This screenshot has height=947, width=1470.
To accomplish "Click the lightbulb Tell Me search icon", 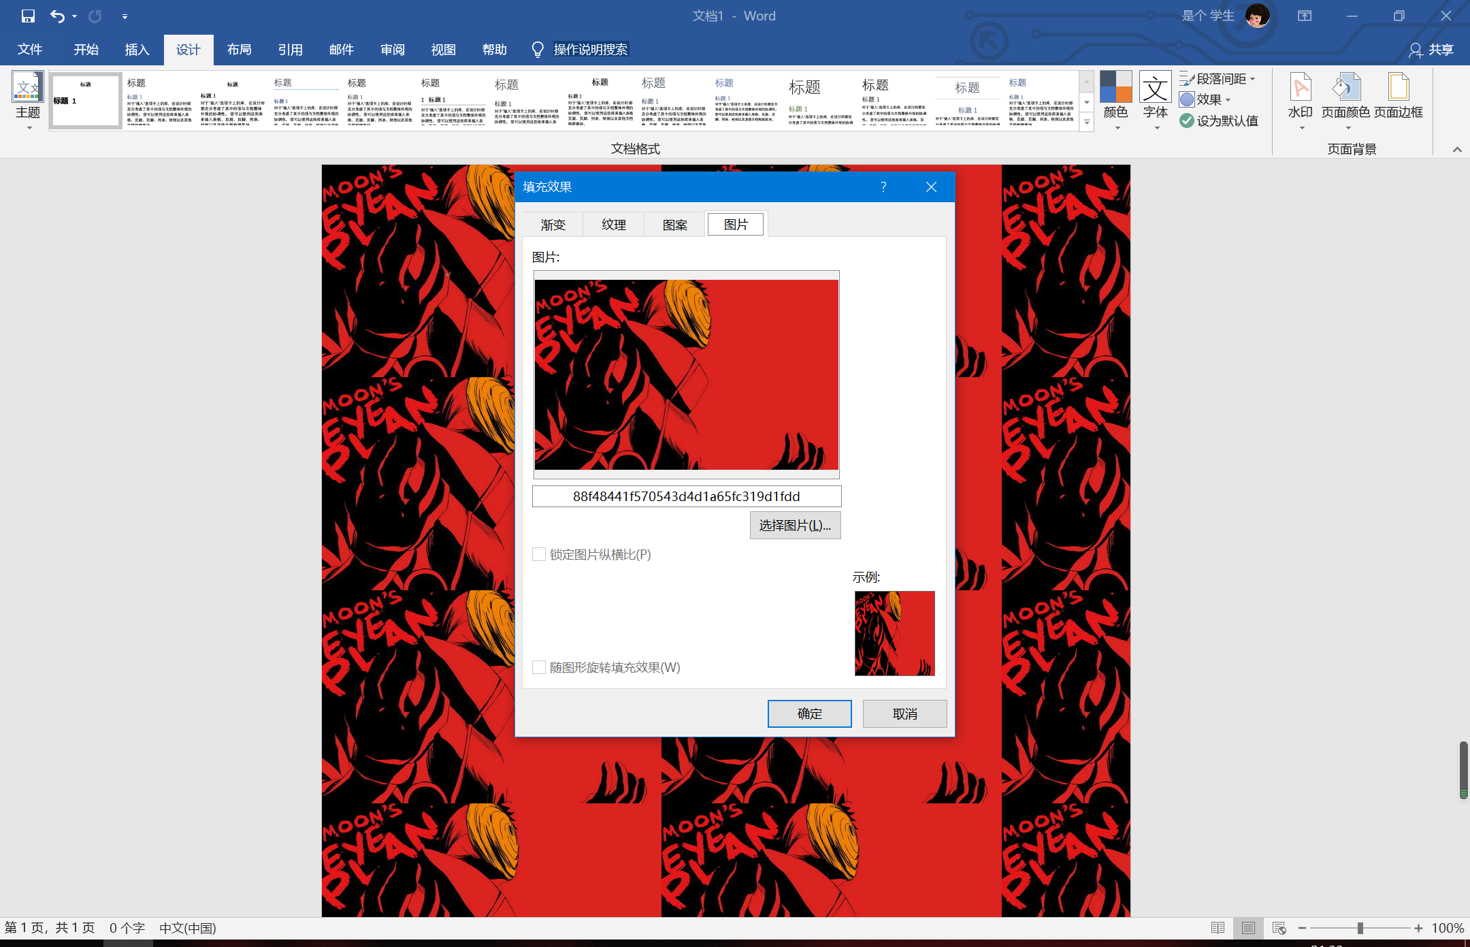I will pos(538,49).
